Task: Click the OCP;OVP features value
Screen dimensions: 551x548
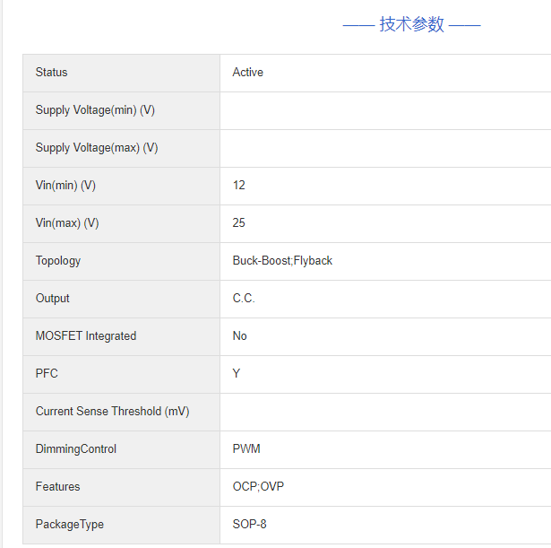Action: [x=258, y=487]
